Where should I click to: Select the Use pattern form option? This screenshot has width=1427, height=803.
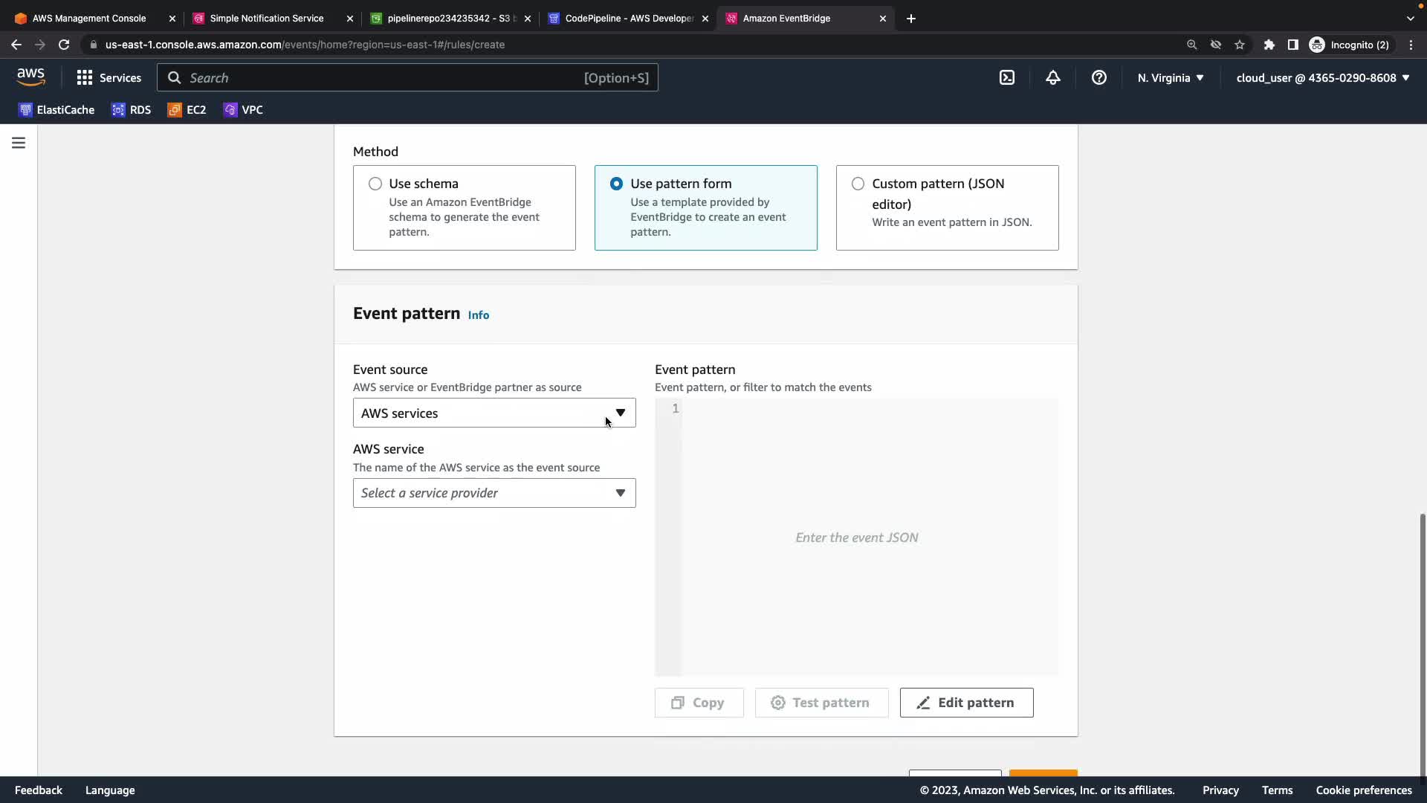pos(616,184)
